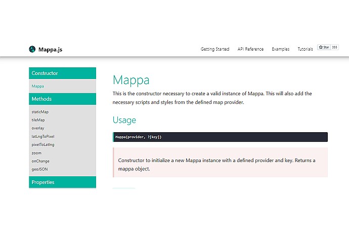
Task: Open the onChange method docs
Action: pyautogui.click(x=40, y=161)
